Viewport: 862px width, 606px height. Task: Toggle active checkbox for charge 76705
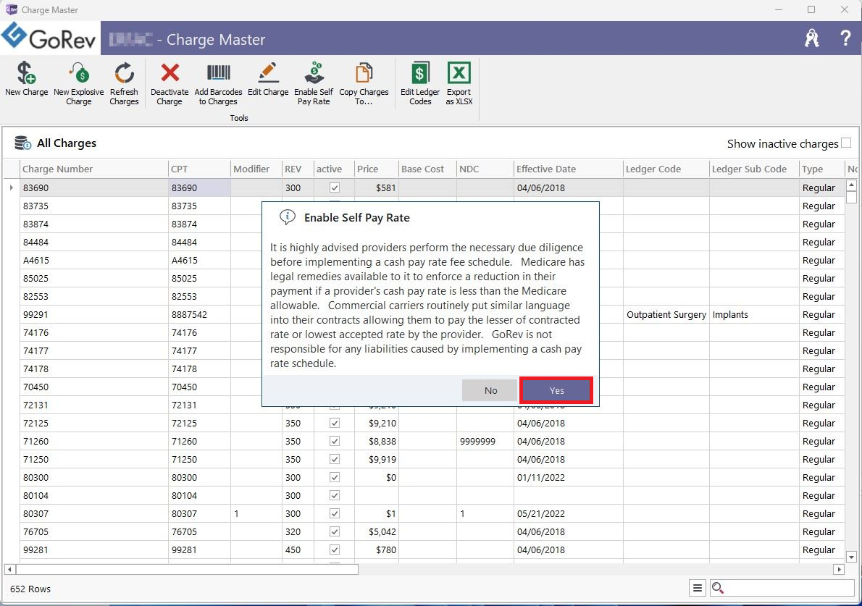(x=334, y=532)
